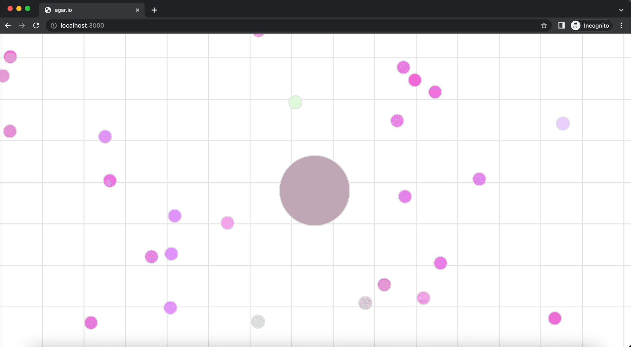Click the agar.io tab globe favicon

[x=48, y=10]
